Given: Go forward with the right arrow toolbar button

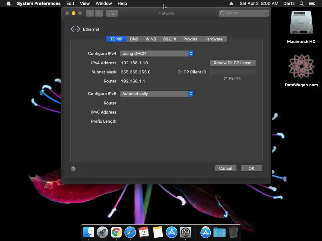Looking at the screenshot, I should pyautogui.click(x=99, y=13).
